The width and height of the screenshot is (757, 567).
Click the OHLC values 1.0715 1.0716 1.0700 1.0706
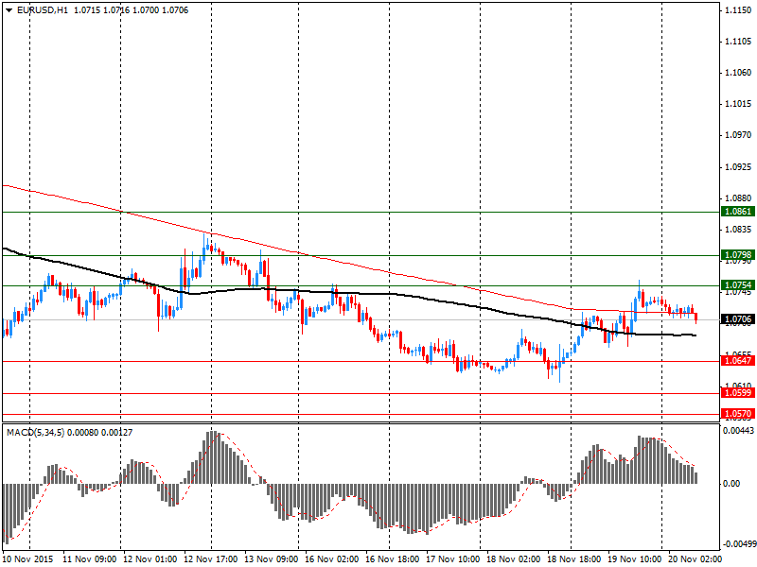131,10
